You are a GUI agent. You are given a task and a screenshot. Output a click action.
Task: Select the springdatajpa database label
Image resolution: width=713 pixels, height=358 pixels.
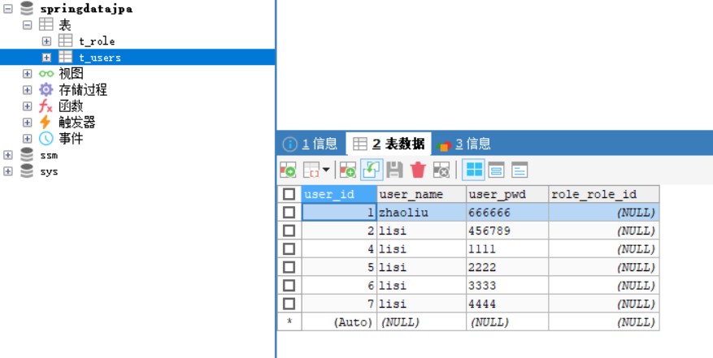point(86,9)
